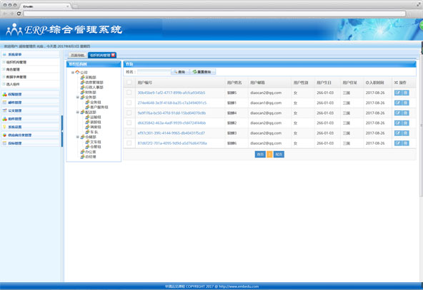
Task: Check the checkbox for the diaocan1@qq.com row
Action: coord(129,103)
